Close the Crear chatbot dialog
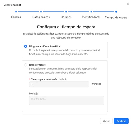Screen dimensions: 132x126 (x=128, y=4)
